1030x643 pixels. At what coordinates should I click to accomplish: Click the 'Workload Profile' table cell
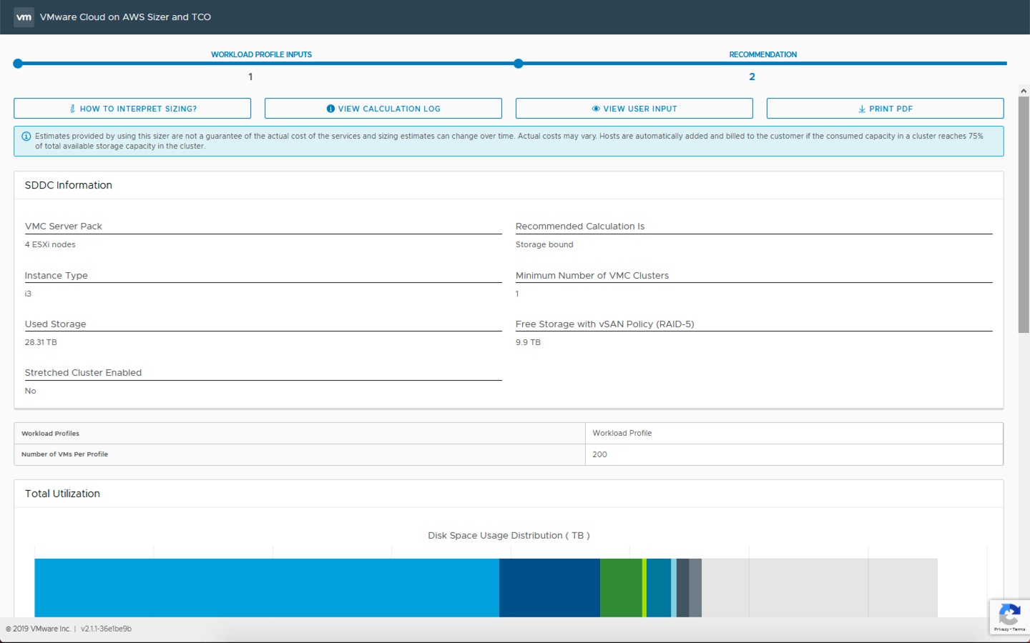tap(794, 433)
